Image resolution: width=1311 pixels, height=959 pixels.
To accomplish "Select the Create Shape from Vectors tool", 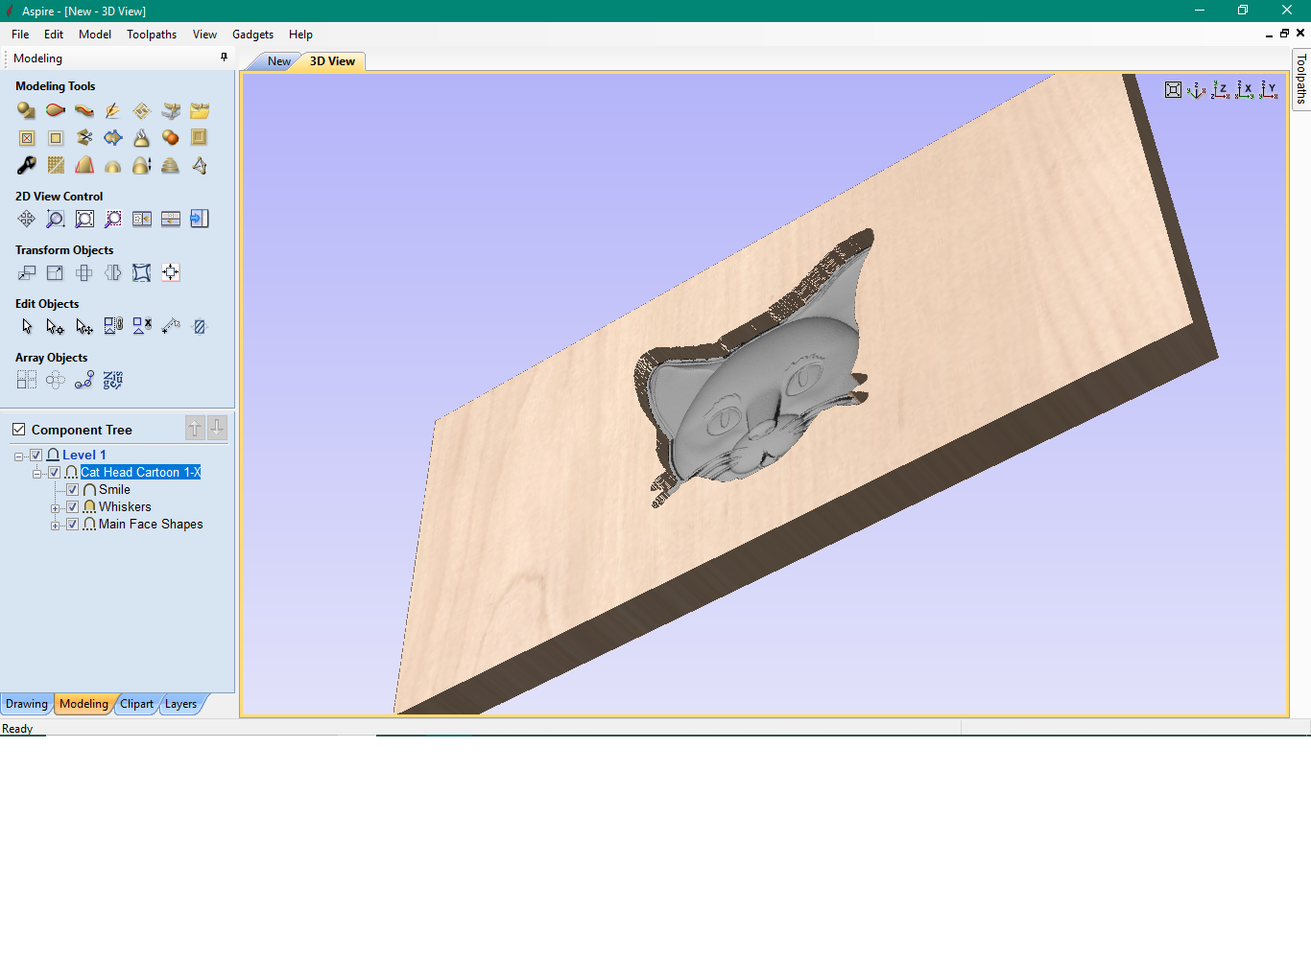I will [26, 111].
